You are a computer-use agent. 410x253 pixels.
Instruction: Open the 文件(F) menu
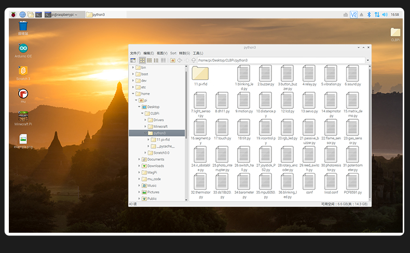(x=135, y=53)
